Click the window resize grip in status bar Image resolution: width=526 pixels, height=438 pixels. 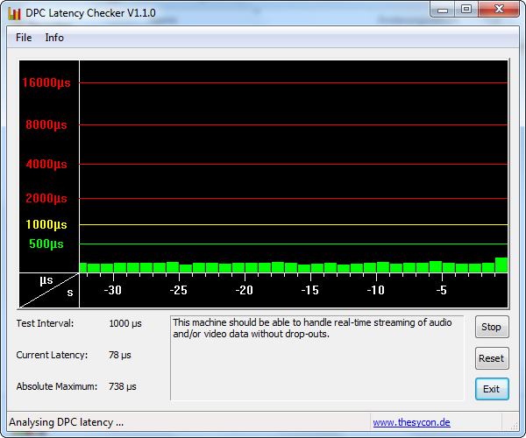pyautogui.click(x=514, y=426)
